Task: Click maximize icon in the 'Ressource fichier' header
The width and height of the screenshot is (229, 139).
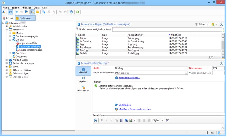Action: pyautogui.click(x=221, y=63)
